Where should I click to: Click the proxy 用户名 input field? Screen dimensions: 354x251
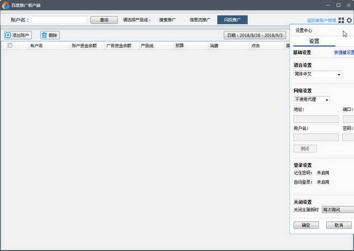point(316,137)
